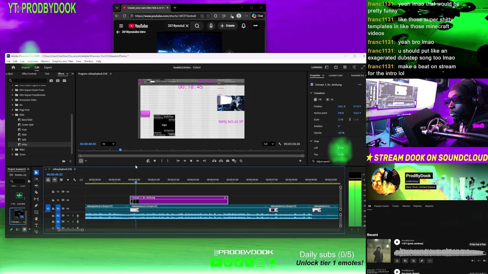The height and width of the screenshot is (274, 488).
Task: Add a marker in the timeline header
Action: pos(68,180)
